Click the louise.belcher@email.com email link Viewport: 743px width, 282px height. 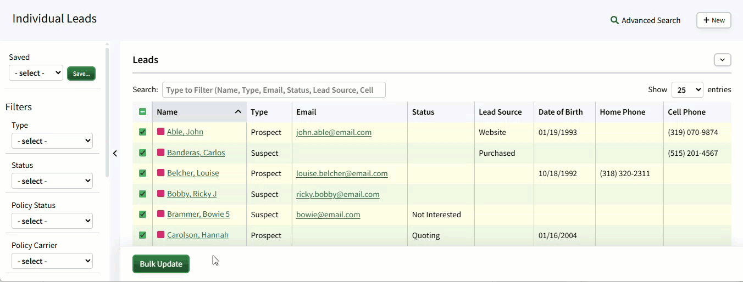(x=342, y=173)
